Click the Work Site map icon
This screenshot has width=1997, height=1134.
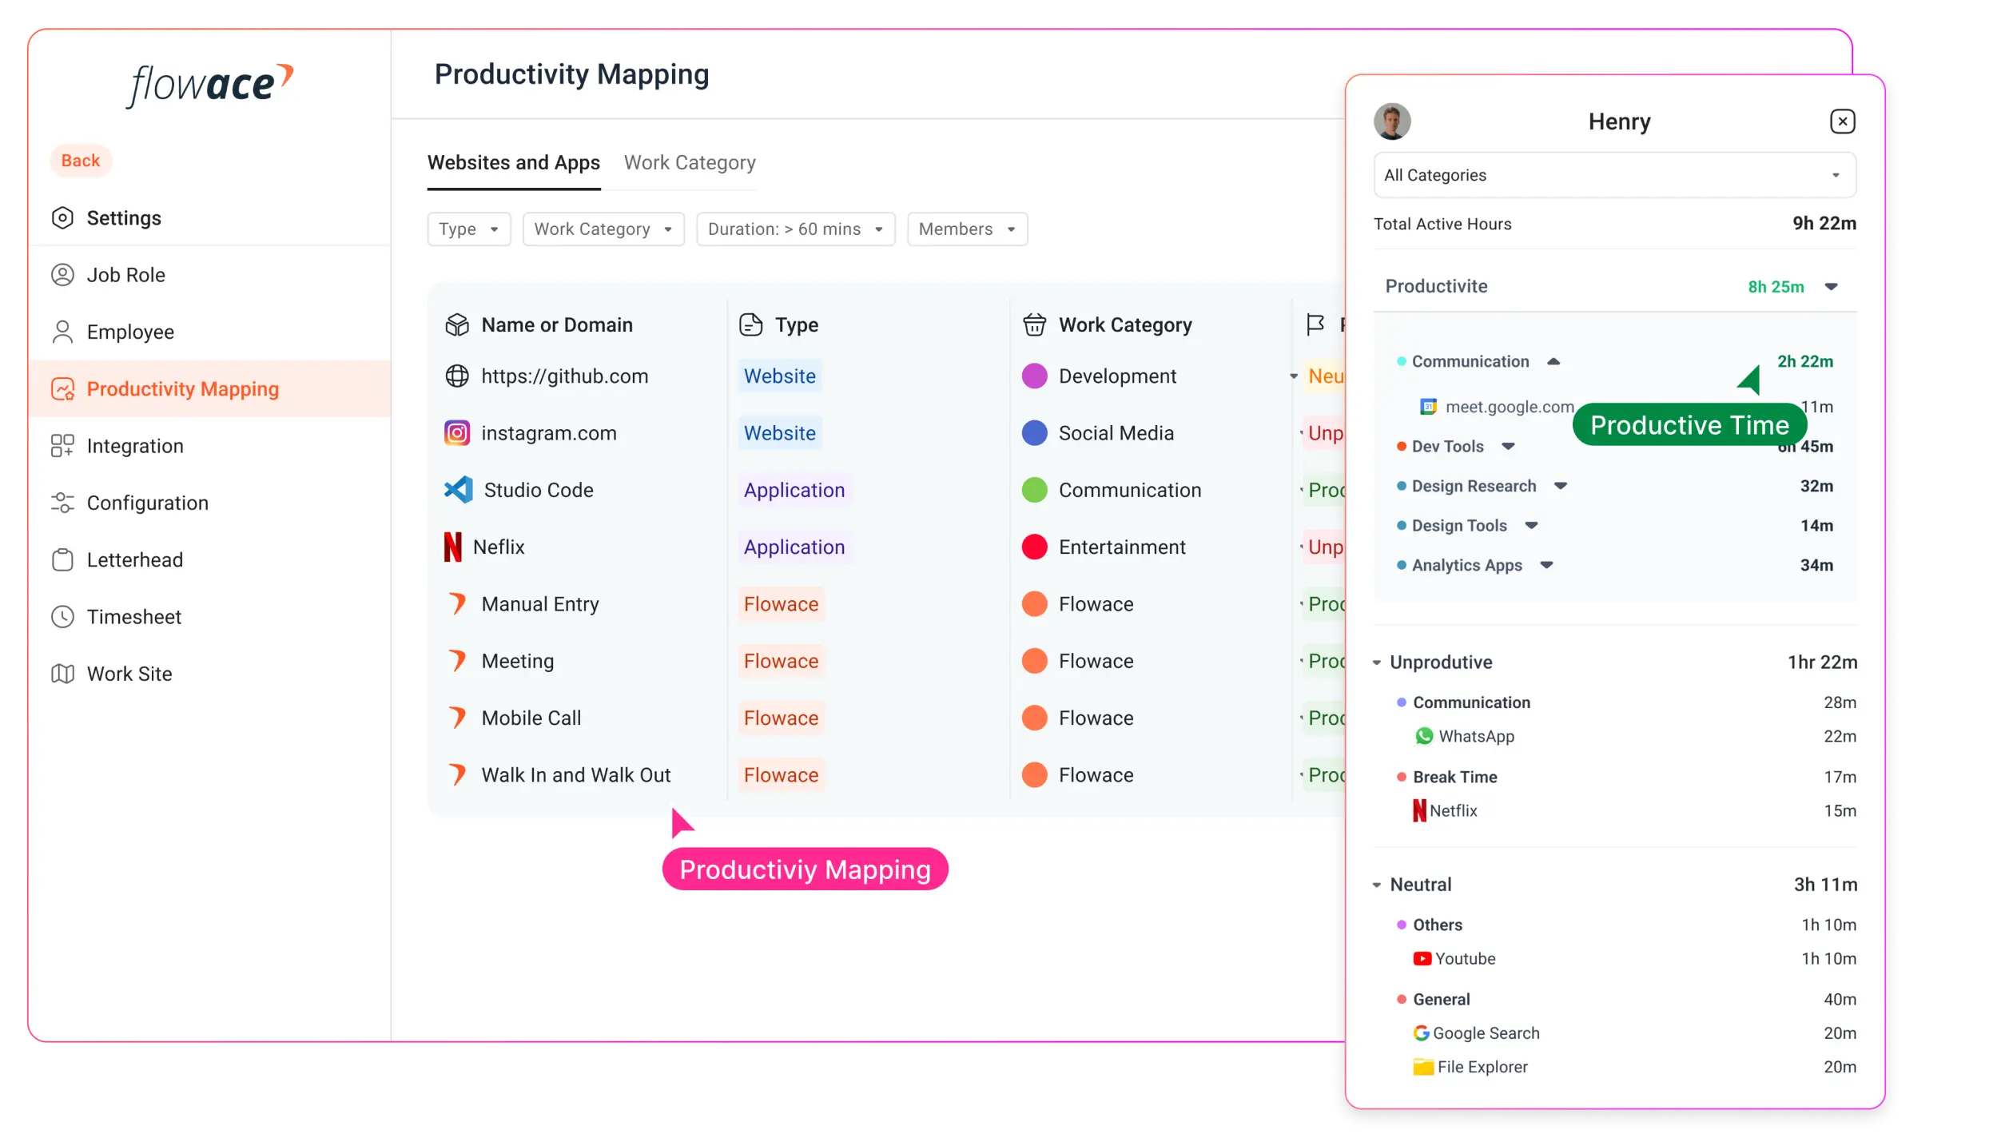click(62, 674)
